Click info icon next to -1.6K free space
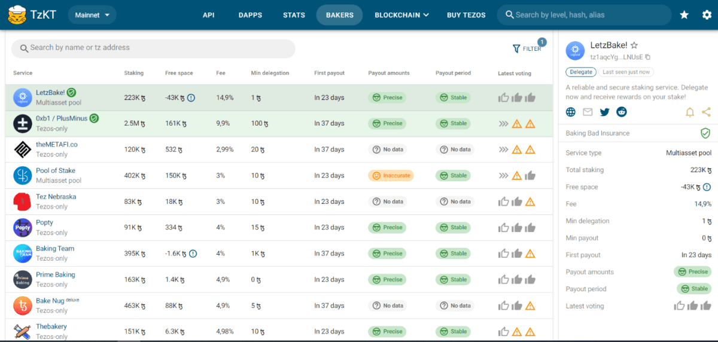 pos(193,254)
